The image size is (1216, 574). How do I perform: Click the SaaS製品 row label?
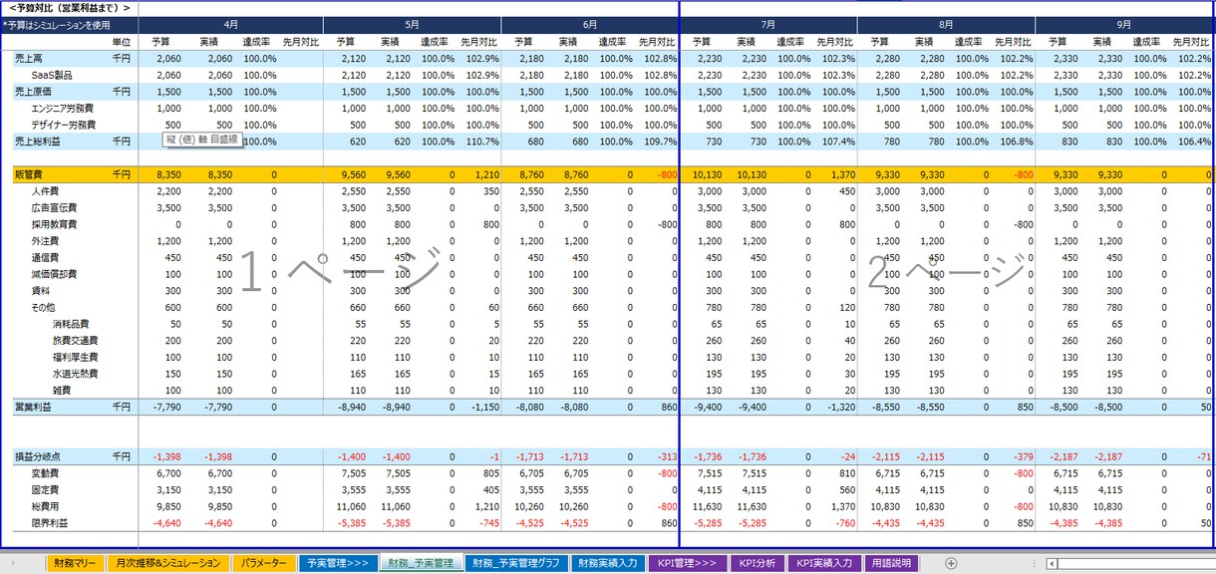[52, 75]
